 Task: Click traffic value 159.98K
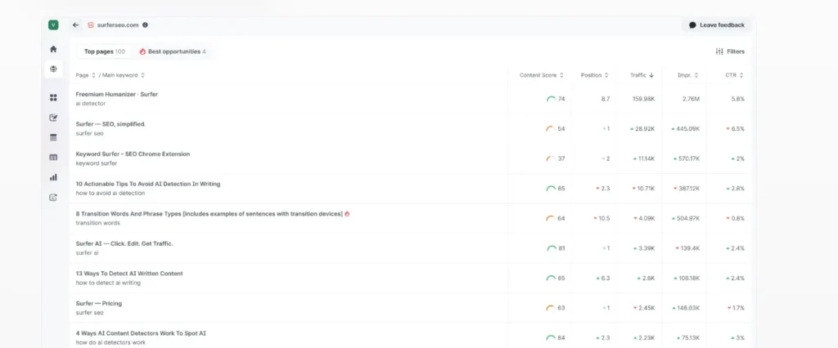tap(643, 99)
